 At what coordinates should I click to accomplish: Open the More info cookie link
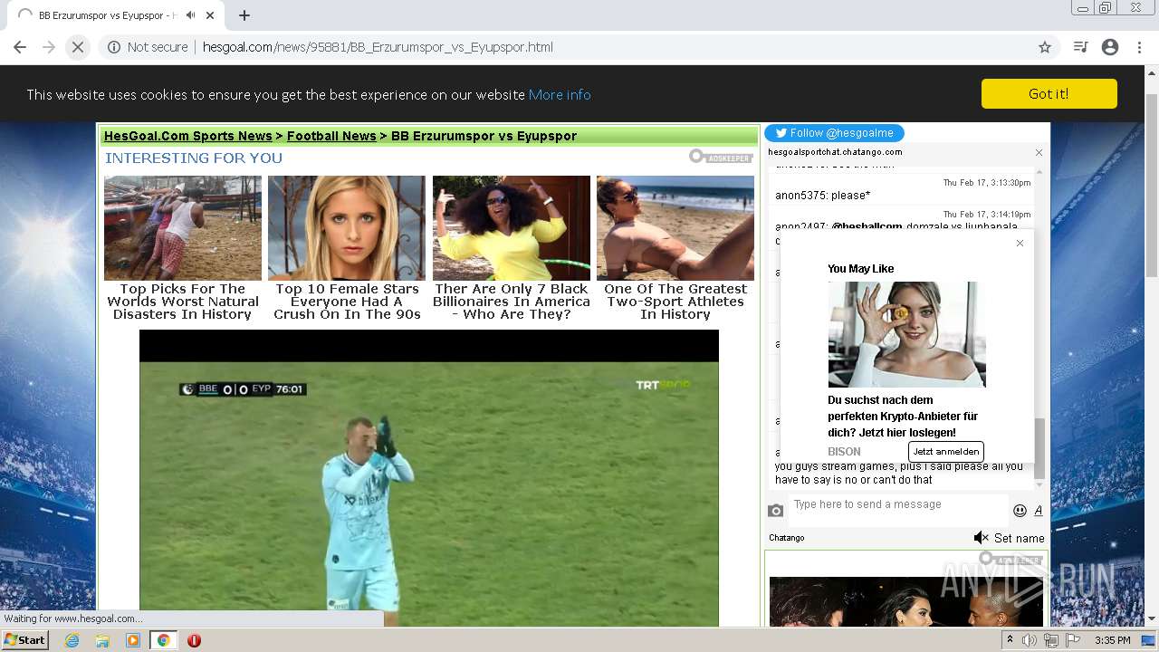(560, 94)
